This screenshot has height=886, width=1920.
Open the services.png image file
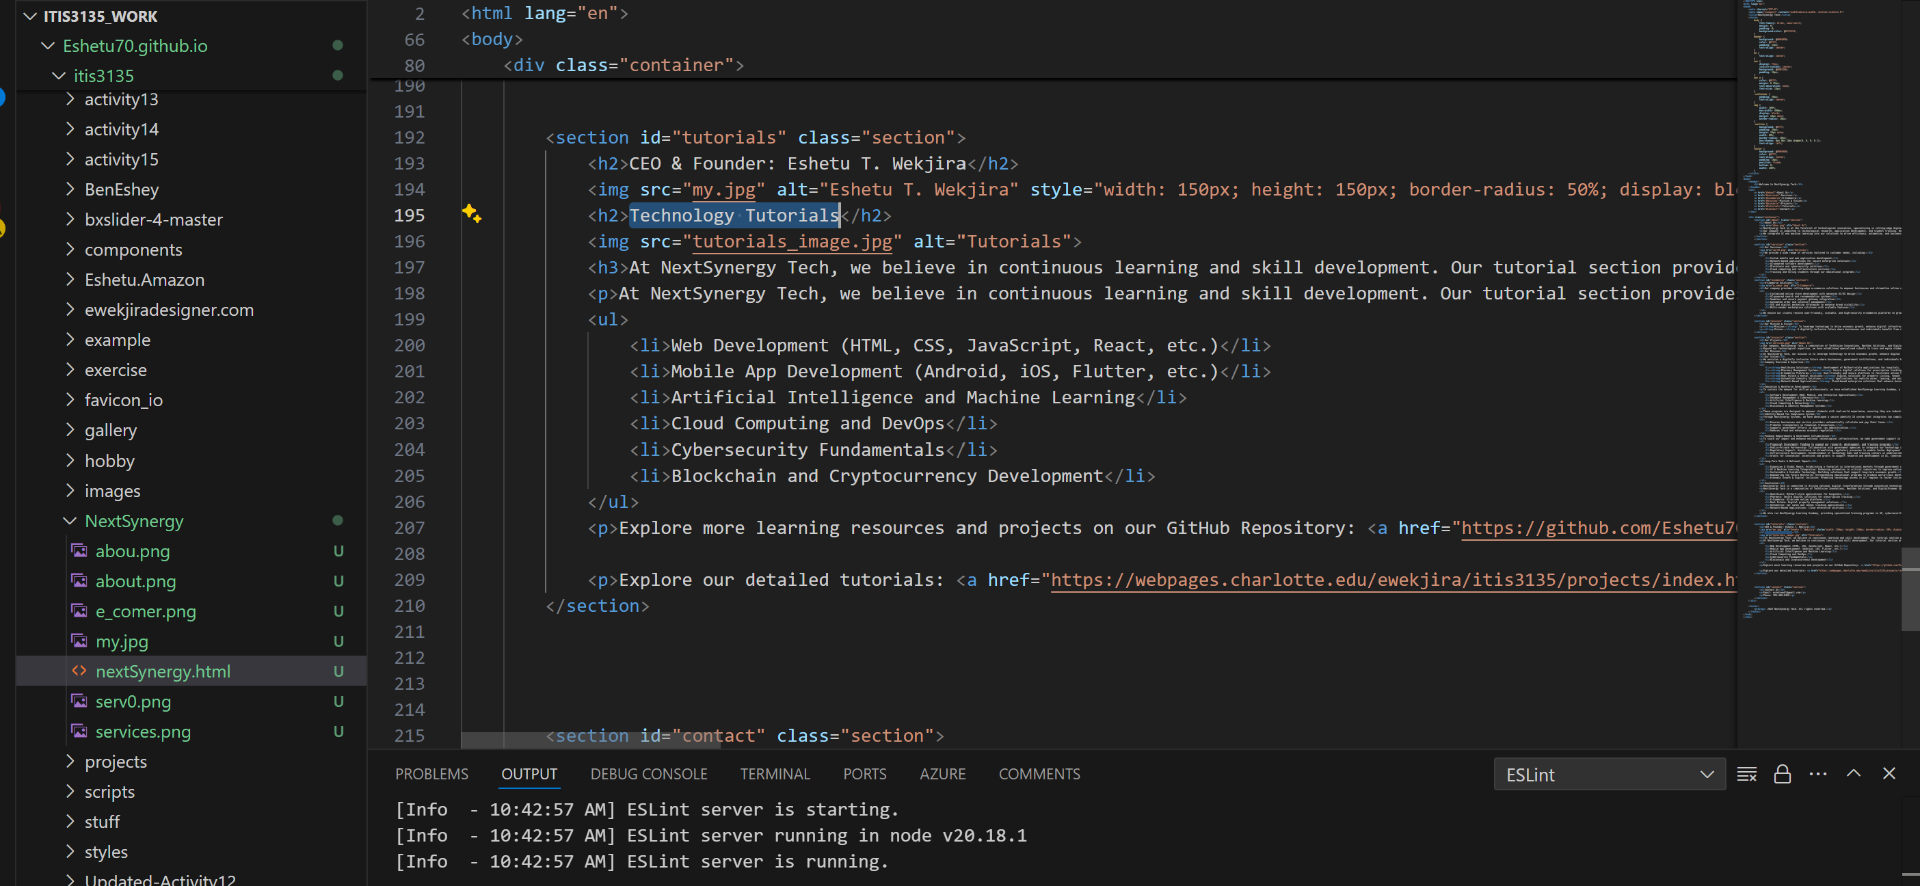coord(191,731)
